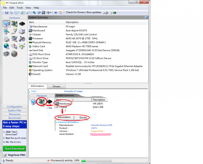Select the Mainboard circuit board hardware icon

click(14, 24)
